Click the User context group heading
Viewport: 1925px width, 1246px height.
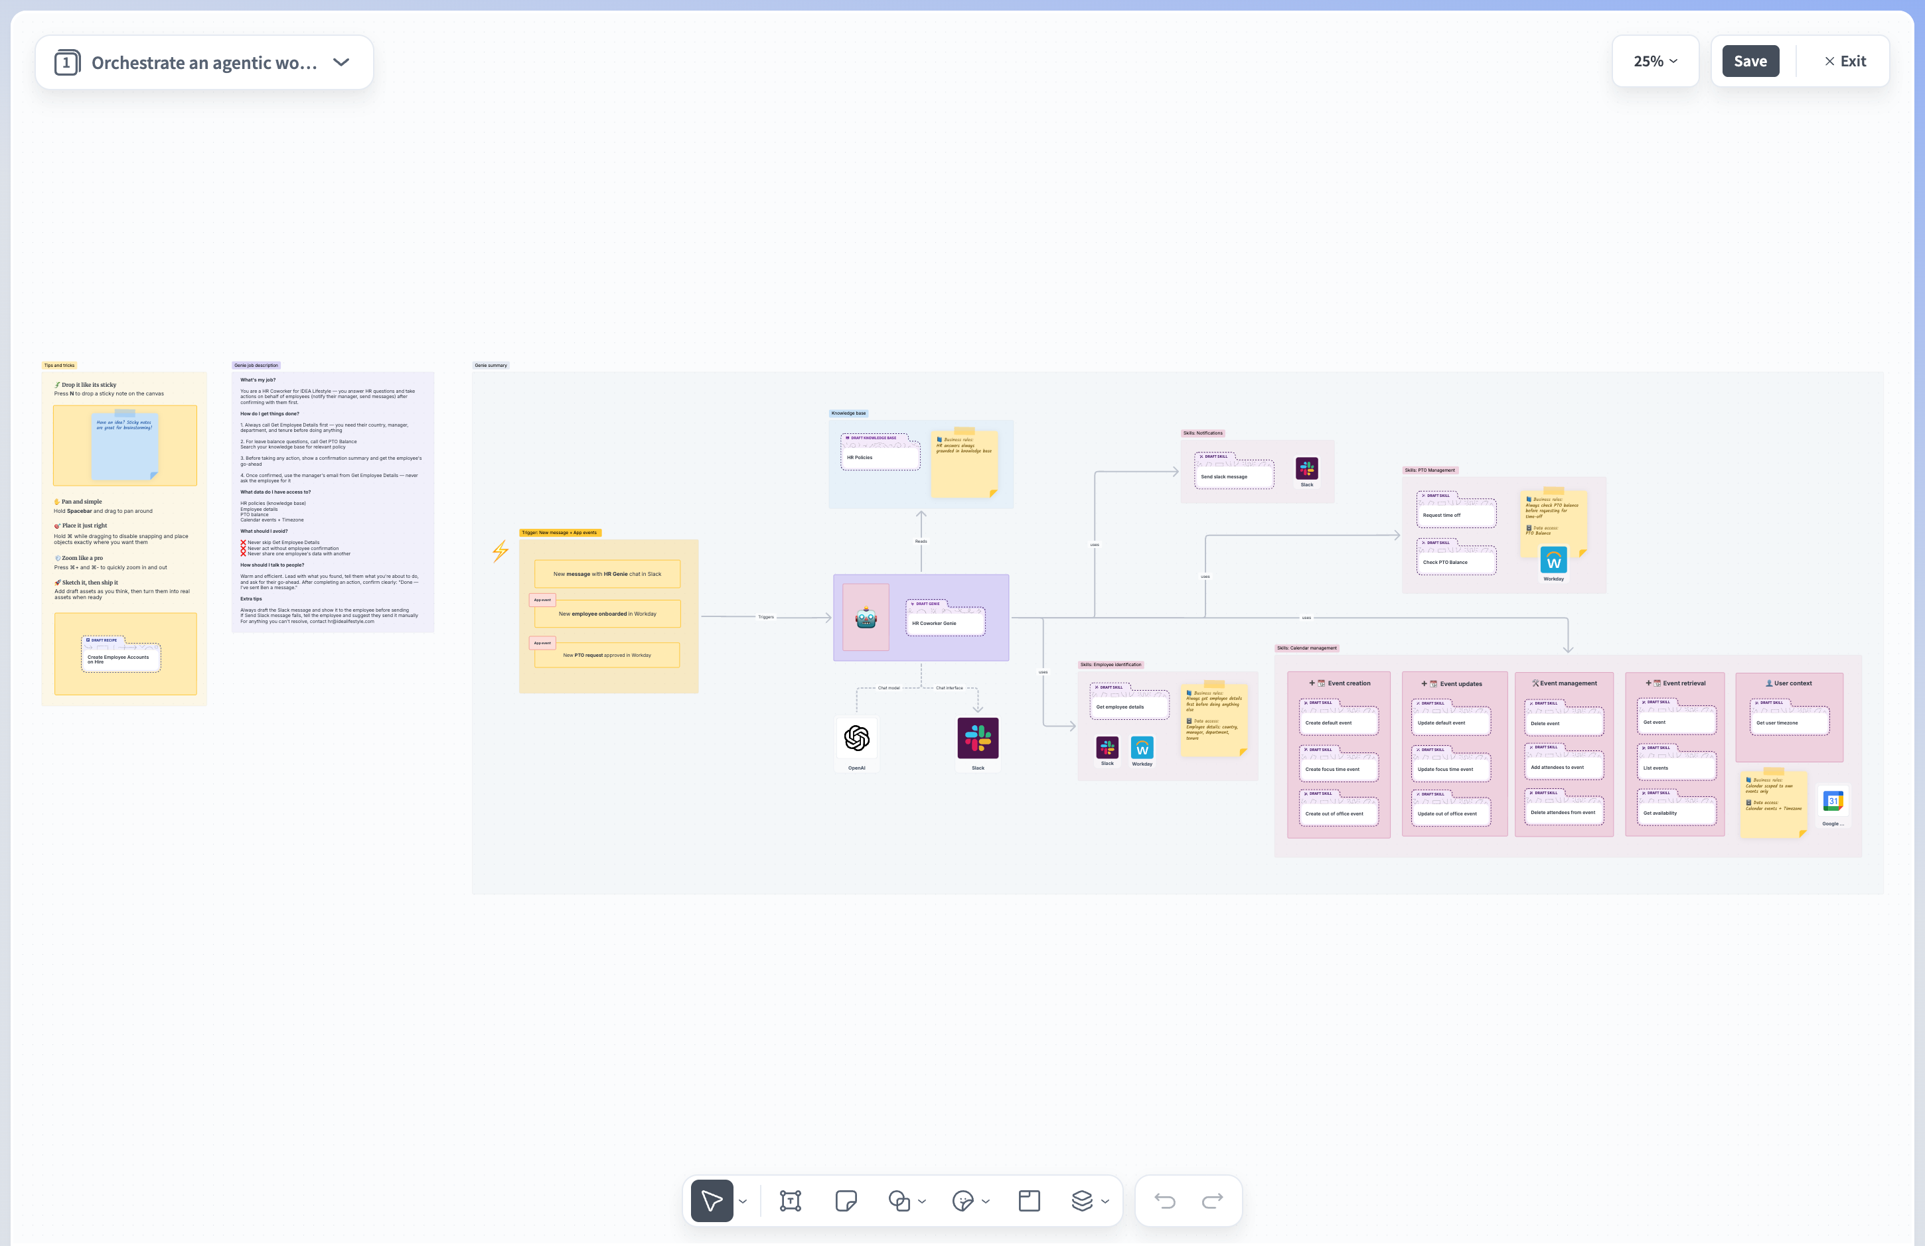coord(1788,683)
